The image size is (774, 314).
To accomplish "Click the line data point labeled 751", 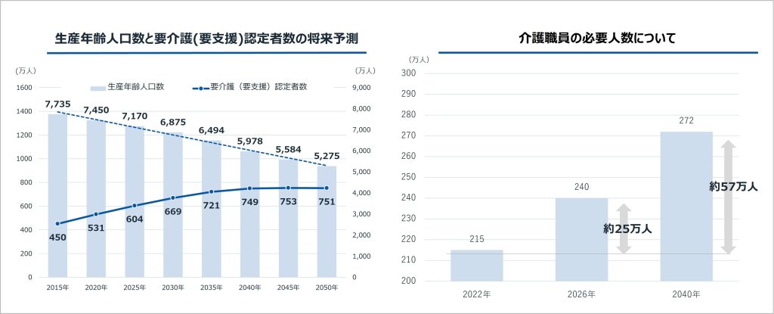I will [327, 188].
